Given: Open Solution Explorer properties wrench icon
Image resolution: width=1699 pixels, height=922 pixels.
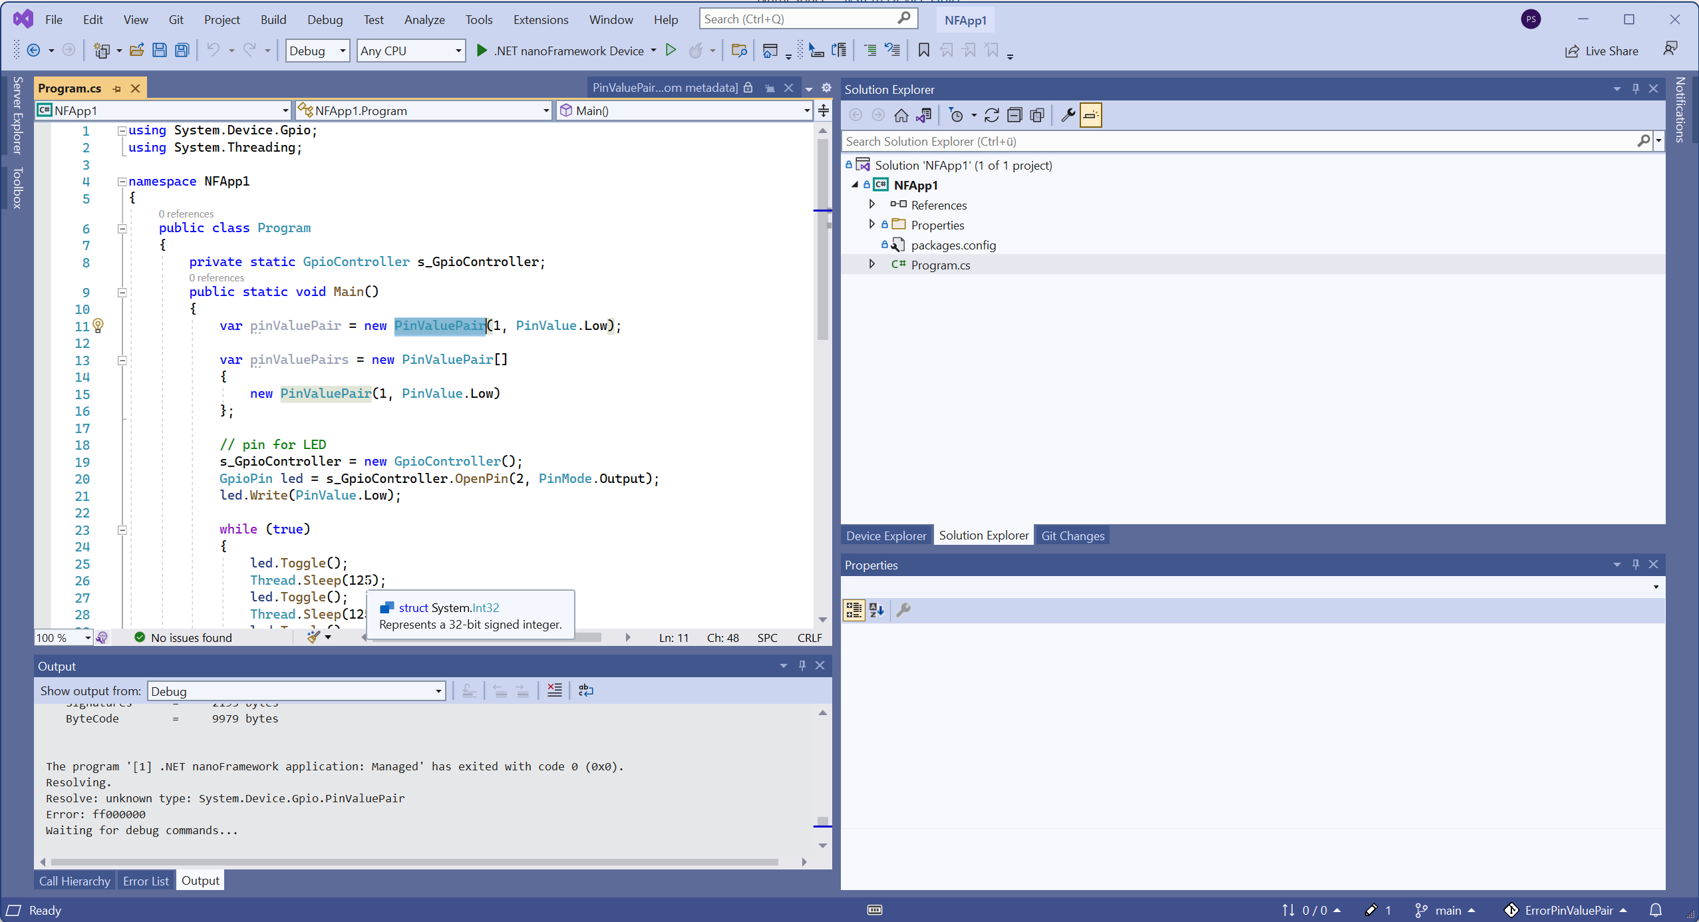Looking at the screenshot, I should point(1067,114).
